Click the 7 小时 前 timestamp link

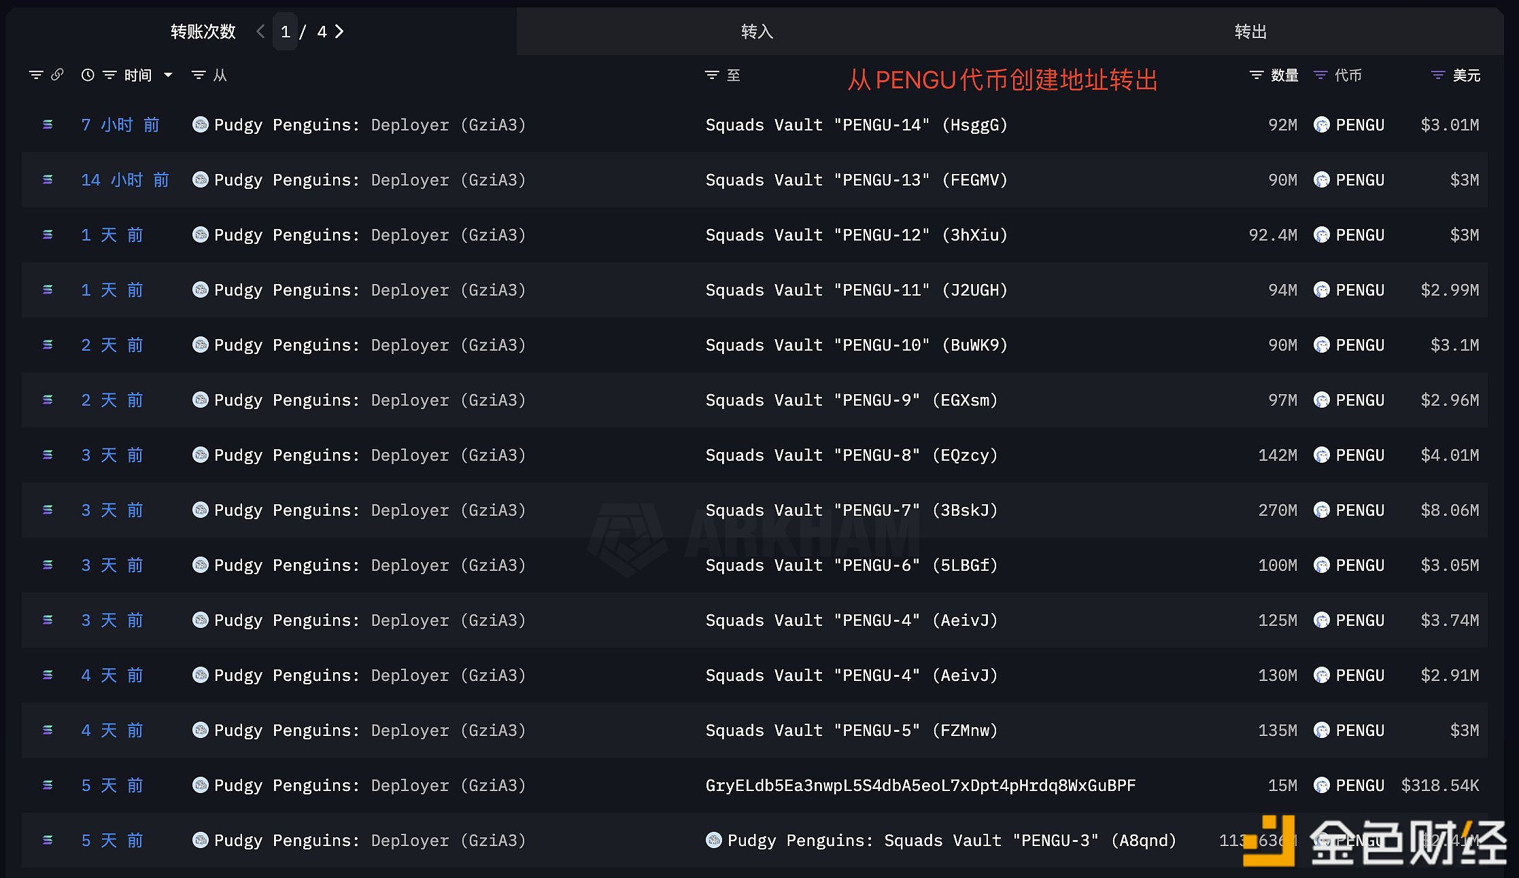[x=120, y=124]
